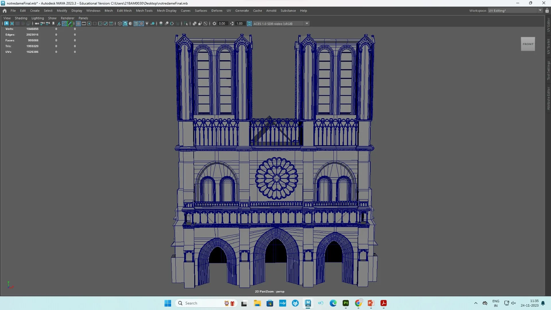
Task: Click the taskbar Search field
Action: 201,303
